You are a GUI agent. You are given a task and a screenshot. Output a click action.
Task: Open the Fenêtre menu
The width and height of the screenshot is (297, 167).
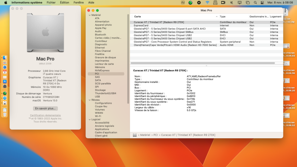[79, 2]
